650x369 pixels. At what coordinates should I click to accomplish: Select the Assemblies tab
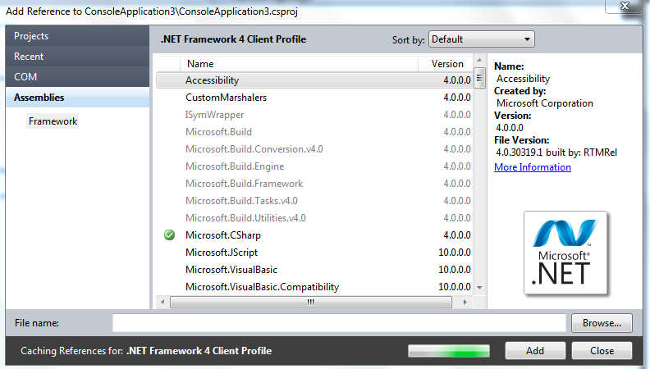pyautogui.click(x=77, y=98)
